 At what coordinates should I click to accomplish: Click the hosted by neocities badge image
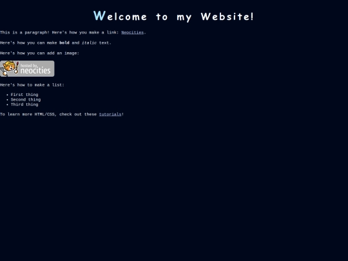coord(27,68)
